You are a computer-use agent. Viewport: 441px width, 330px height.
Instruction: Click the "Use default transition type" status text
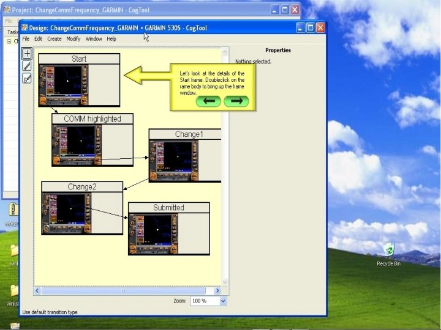(x=50, y=312)
